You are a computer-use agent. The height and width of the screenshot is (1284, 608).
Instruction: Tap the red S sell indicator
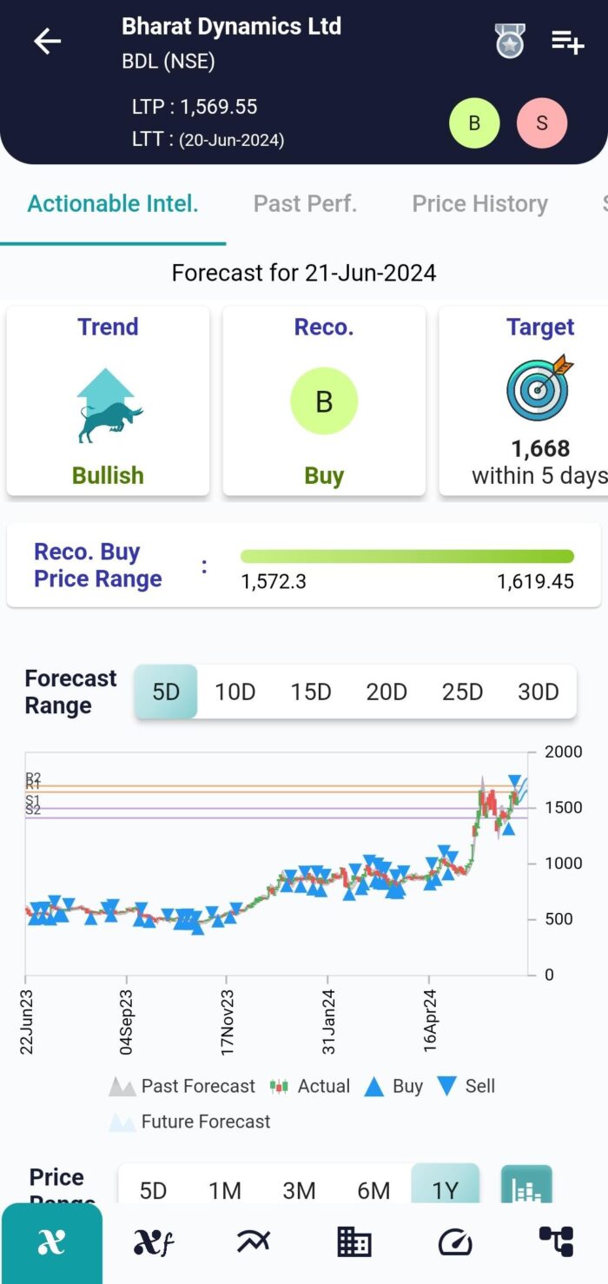pyautogui.click(x=542, y=122)
